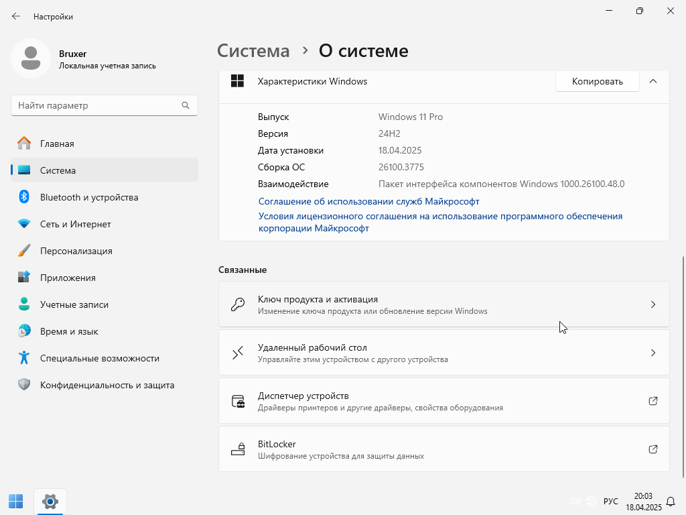
Task: Open Персонализация section
Action: pyautogui.click(x=104, y=251)
